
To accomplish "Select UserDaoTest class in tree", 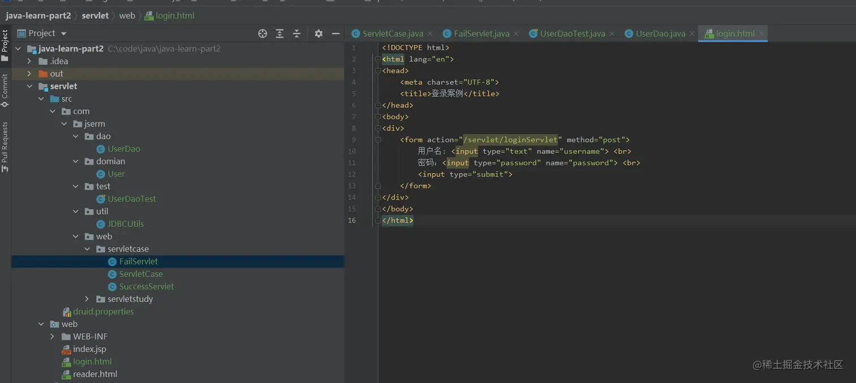I will click(132, 199).
